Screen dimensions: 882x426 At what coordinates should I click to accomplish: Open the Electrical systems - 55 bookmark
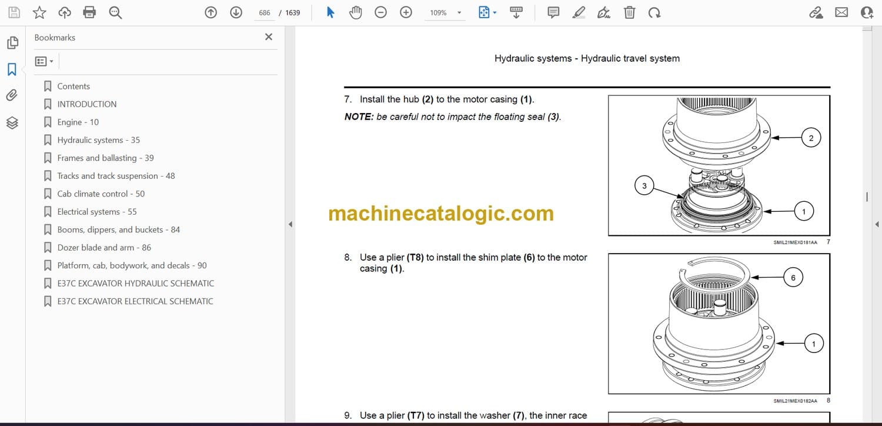(96, 212)
